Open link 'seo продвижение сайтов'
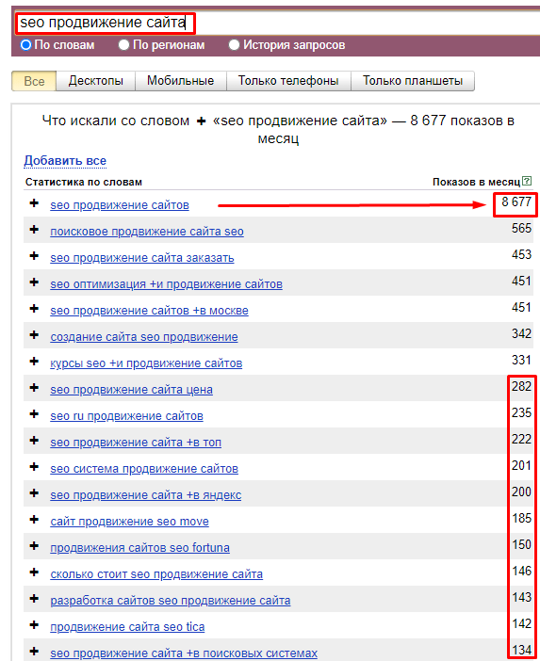 [120, 205]
